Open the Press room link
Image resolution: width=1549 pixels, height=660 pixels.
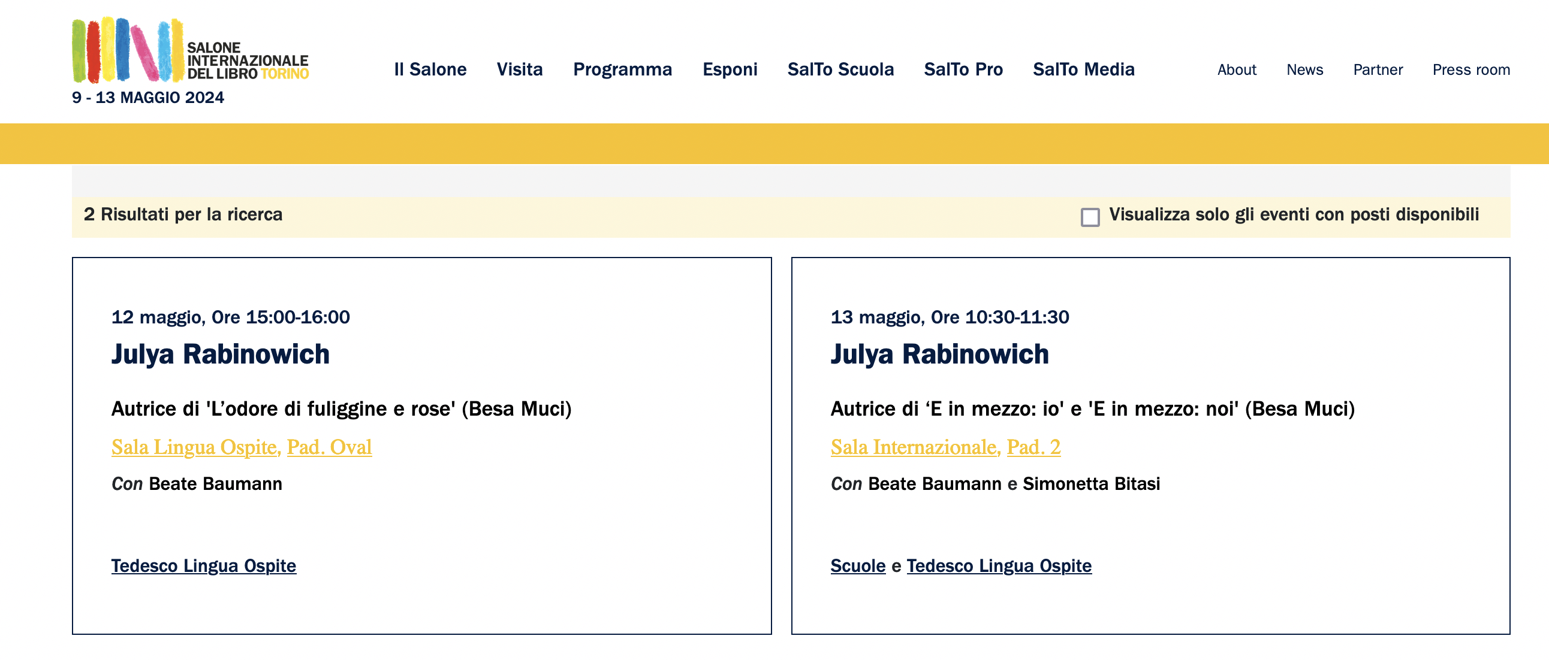pyautogui.click(x=1471, y=69)
